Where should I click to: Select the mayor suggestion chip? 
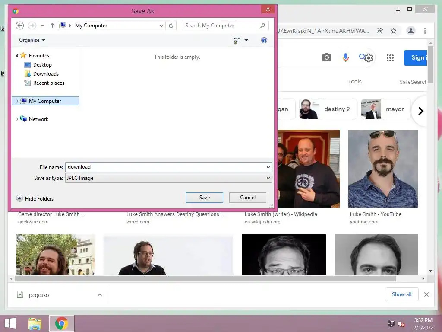coord(385,109)
